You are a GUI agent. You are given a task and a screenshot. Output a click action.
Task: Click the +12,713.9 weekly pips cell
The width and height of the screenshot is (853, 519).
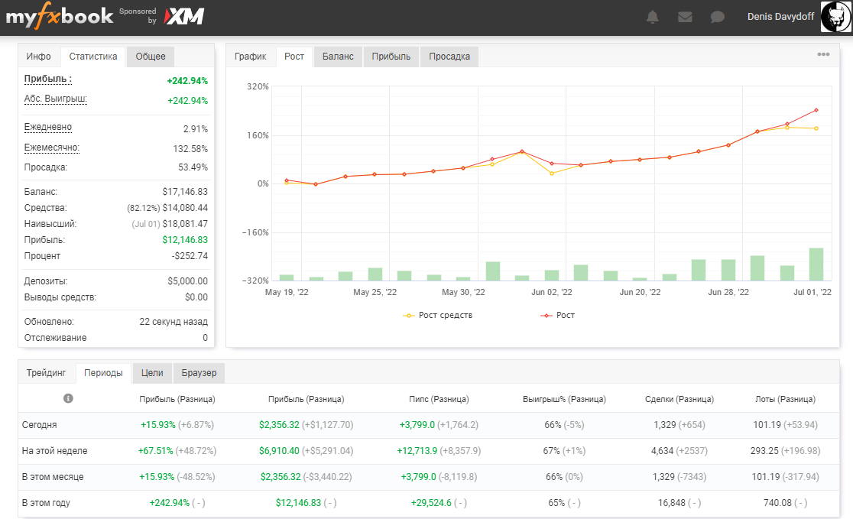417,451
